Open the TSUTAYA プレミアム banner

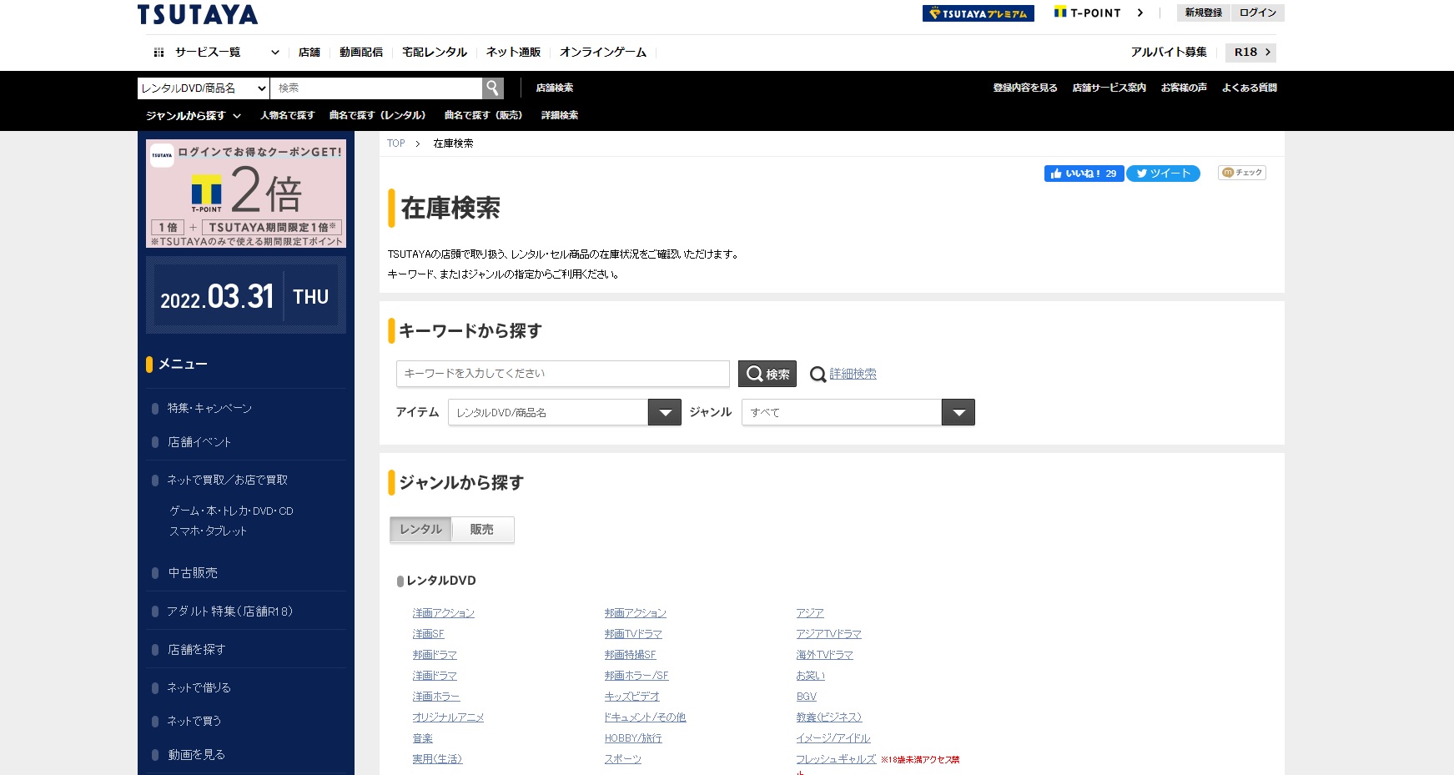tap(978, 13)
